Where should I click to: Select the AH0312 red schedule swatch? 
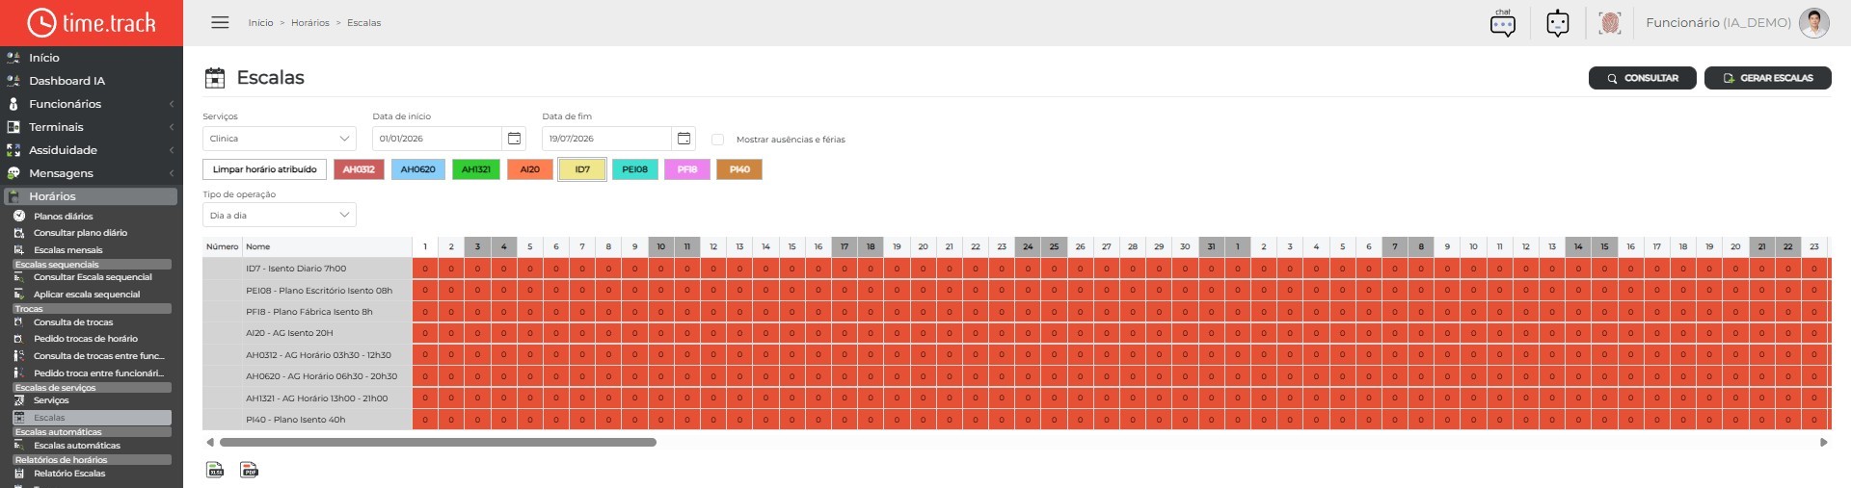pos(359,169)
